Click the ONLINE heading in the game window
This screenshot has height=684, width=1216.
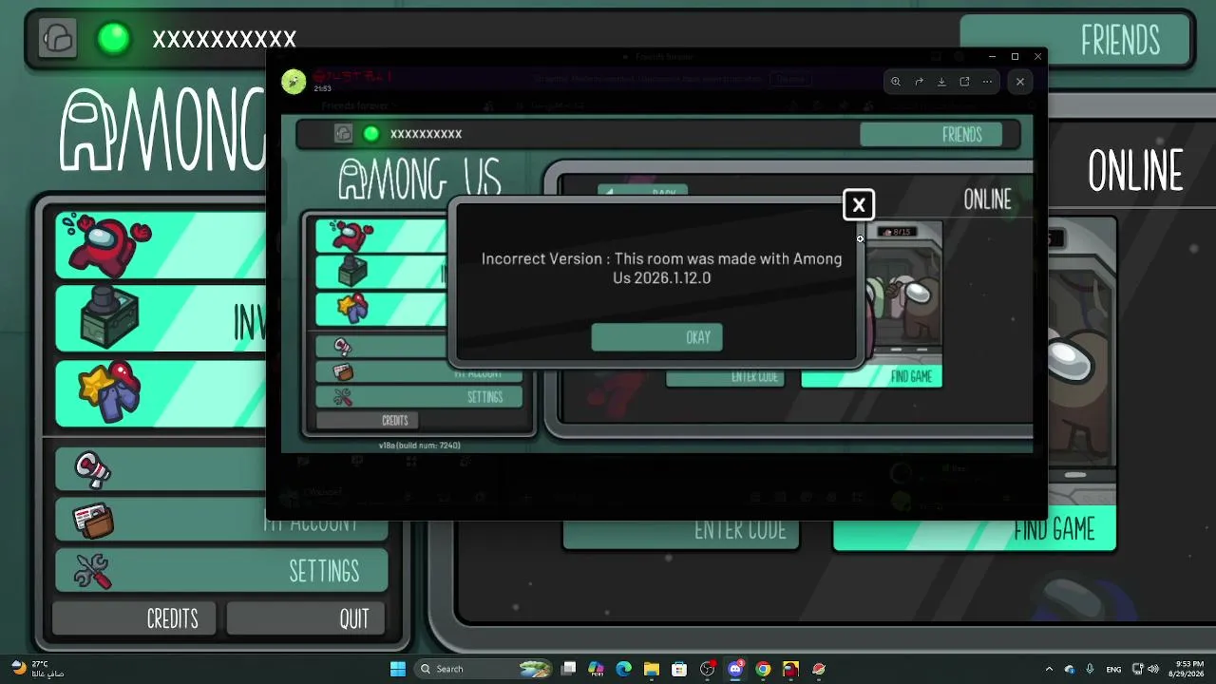coord(1135,172)
